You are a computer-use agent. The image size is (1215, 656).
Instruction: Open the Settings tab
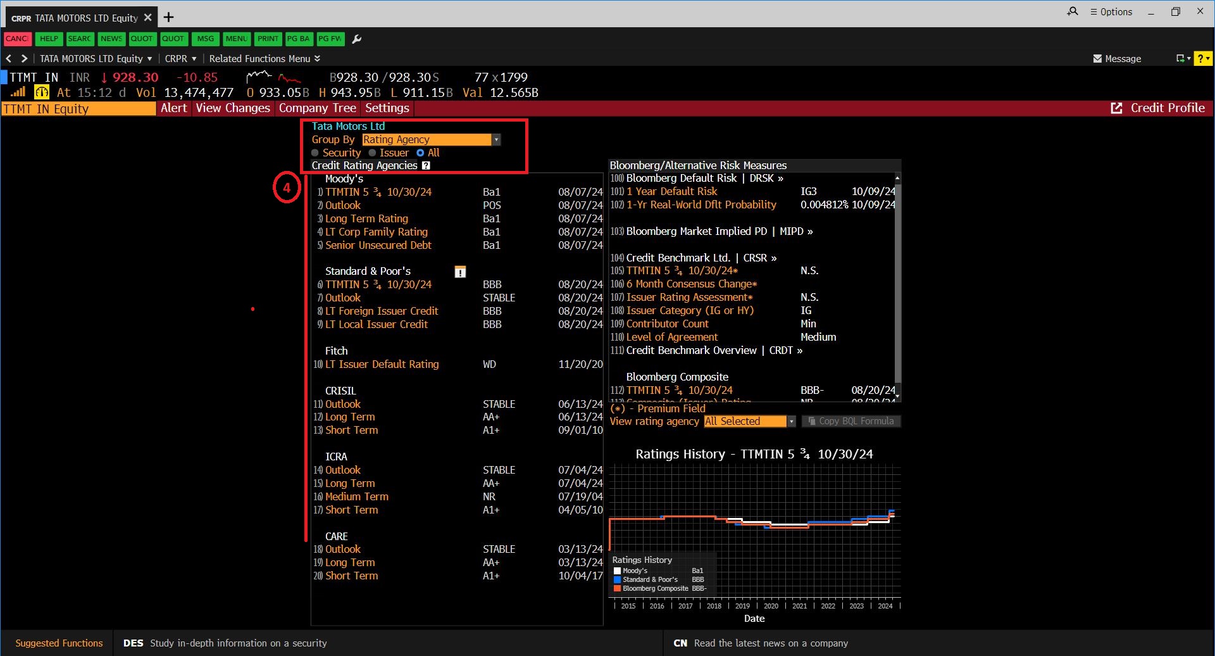387,108
